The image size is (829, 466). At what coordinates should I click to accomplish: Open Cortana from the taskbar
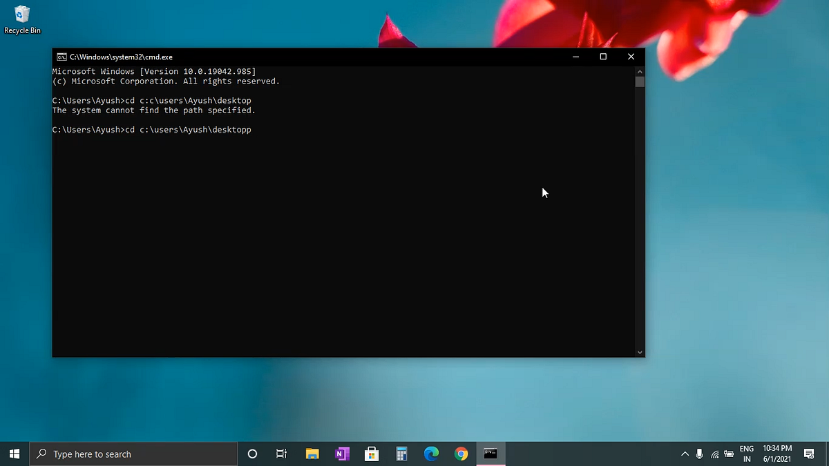(252, 454)
